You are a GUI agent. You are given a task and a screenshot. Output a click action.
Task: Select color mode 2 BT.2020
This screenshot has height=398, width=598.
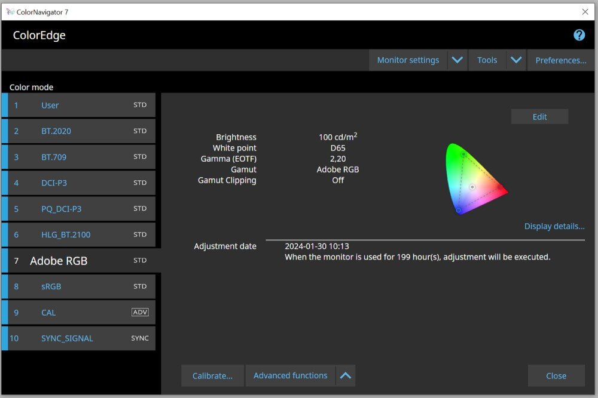(78, 131)
